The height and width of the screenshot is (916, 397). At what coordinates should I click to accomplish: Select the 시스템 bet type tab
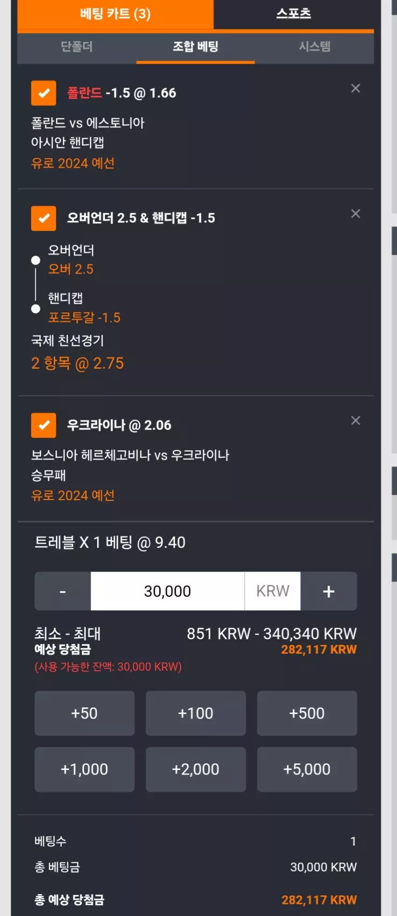tap(314, 47)
